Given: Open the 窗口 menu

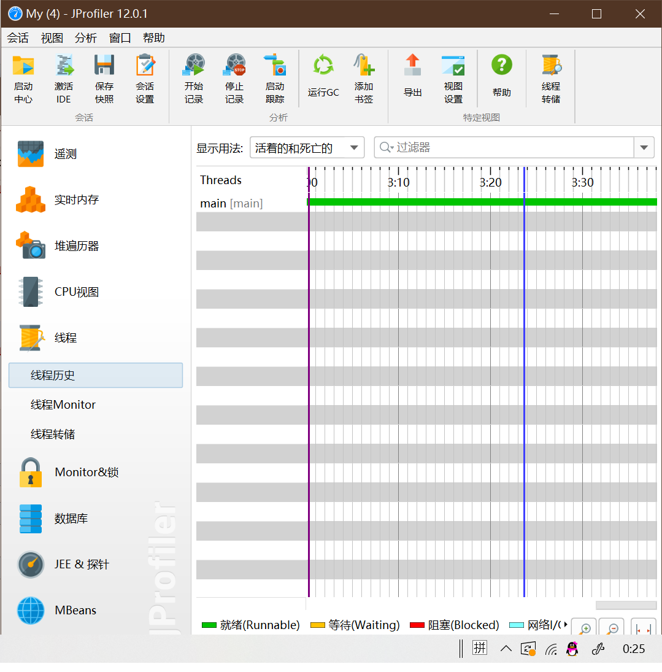Looking at the screenshot, I should pos(120,38).
